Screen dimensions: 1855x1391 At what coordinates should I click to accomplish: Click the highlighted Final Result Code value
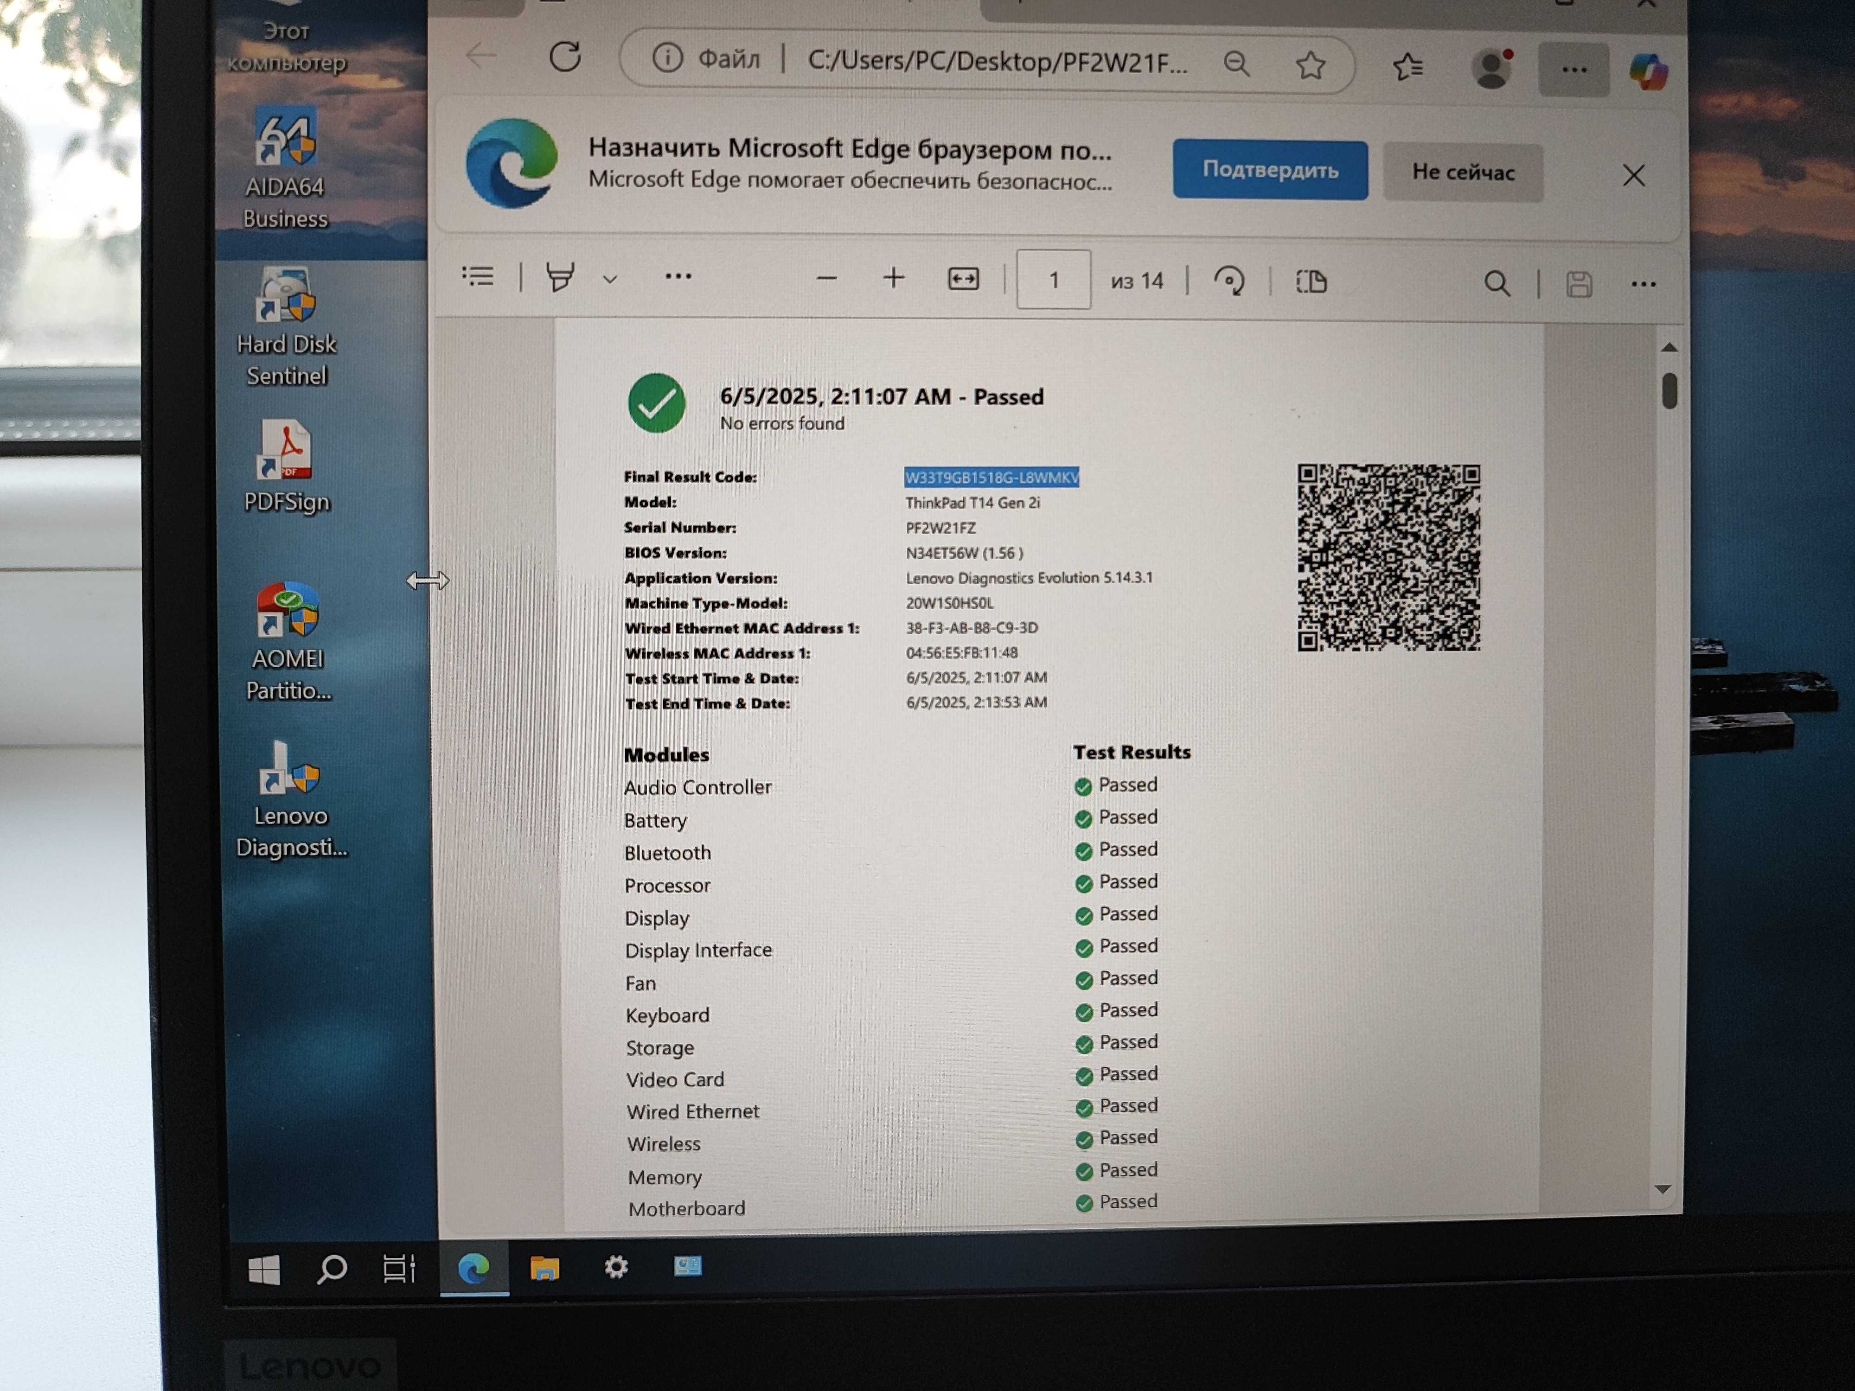pyautogui.click(x=991, y=477)
